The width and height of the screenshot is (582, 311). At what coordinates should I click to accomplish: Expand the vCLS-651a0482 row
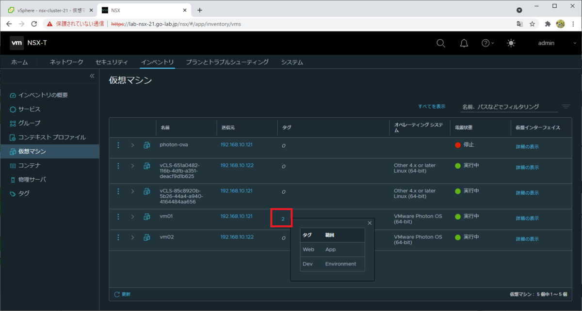pos(132,166)
